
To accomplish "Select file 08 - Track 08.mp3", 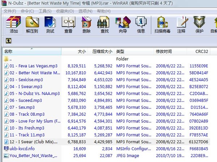I will 27,114.
